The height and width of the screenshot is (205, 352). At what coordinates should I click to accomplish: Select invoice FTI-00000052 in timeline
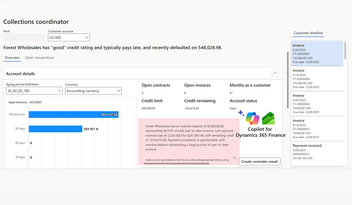pyautogui.click(x=317, y=129)
